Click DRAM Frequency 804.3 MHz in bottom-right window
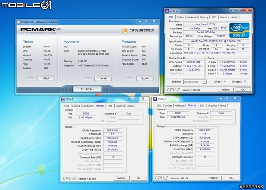Viewport: 266px width, 190px height. click(205, 130)
